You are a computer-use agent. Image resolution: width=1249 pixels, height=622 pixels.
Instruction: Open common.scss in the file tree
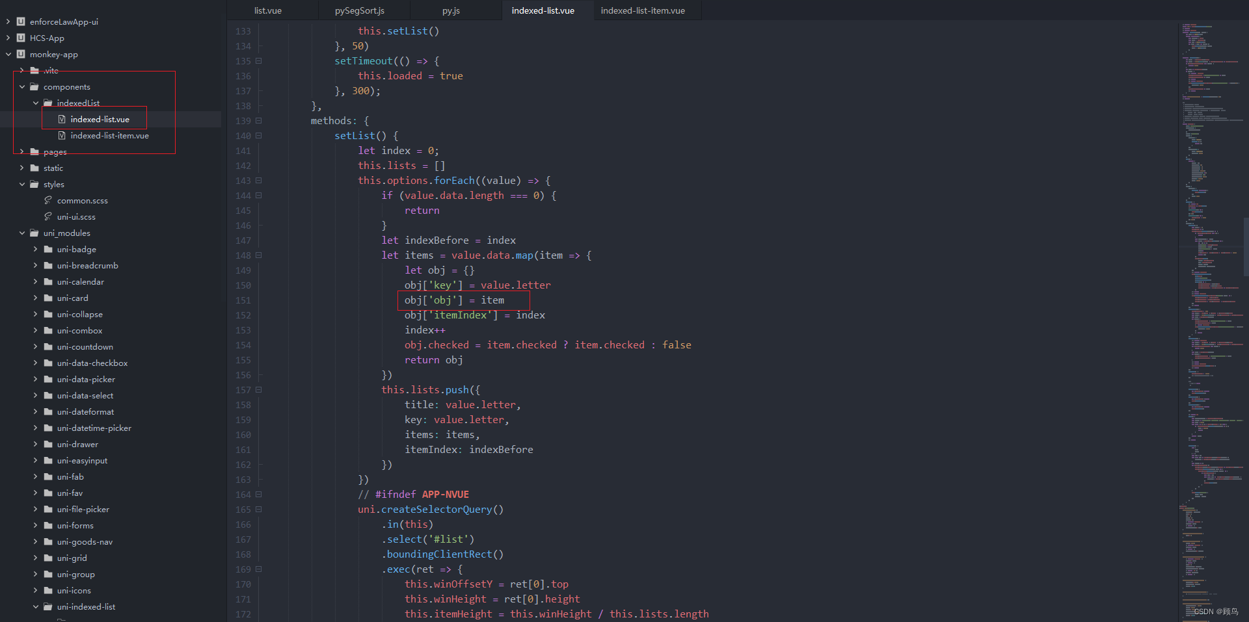pyautogui.click(x=82, y=200)
